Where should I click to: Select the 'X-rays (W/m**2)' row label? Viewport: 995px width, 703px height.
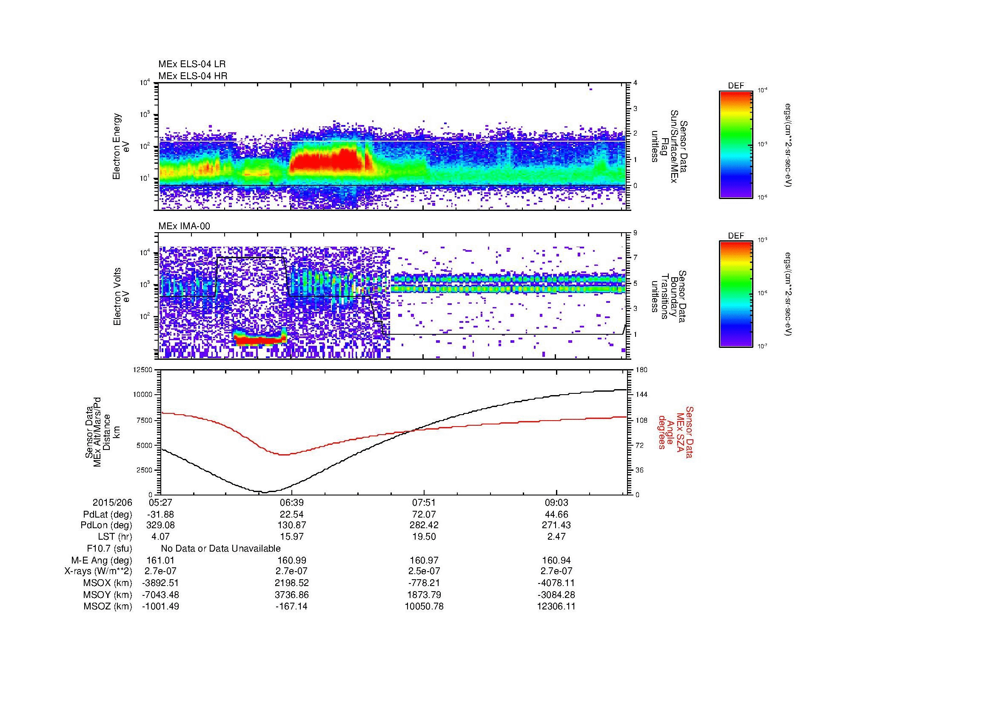(98, 571)
